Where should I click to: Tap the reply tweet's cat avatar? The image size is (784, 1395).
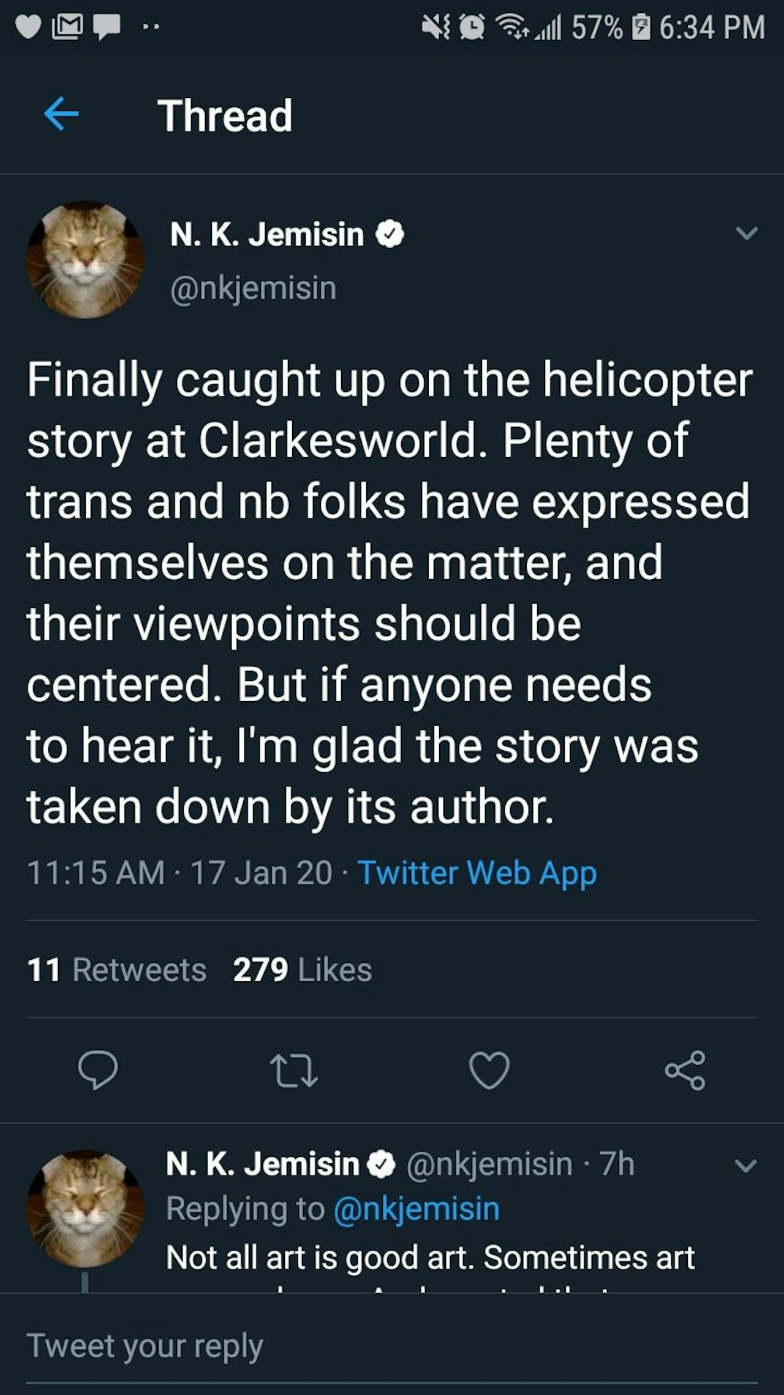pyautogui.click(x=85, y=1209)
